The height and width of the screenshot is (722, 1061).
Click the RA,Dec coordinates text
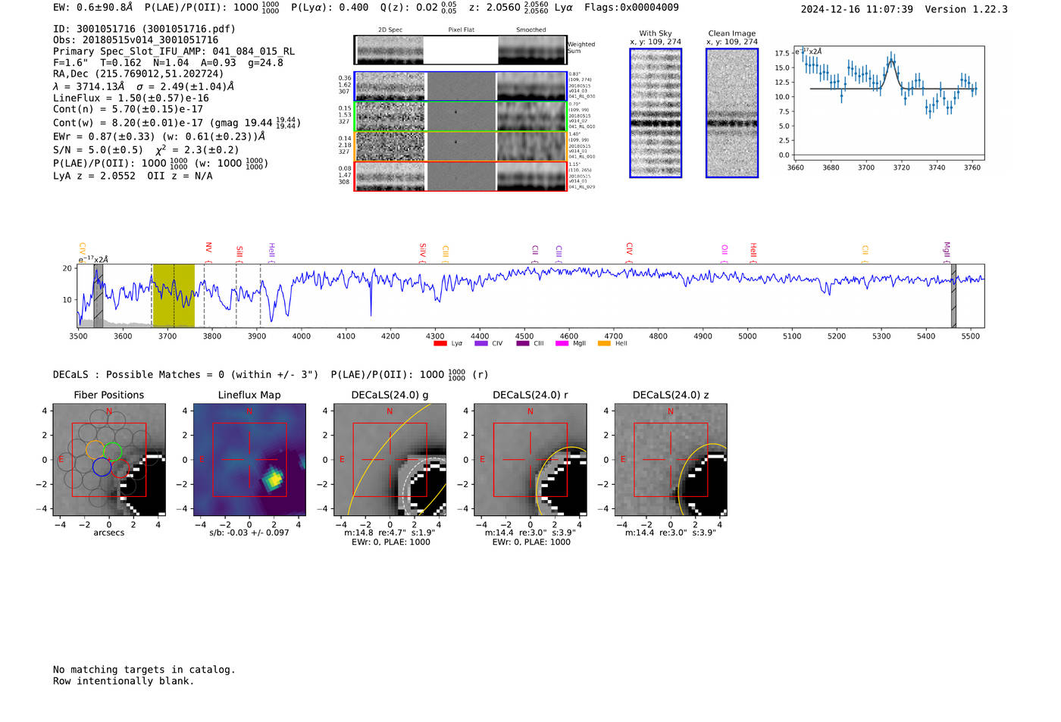(139, 74)
